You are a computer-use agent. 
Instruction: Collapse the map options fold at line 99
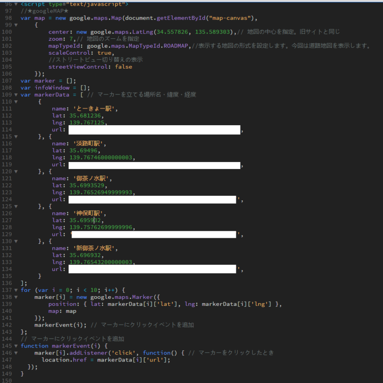pyautogui.click(x=16, y=25)
